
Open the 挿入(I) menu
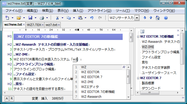coord(78,11)
